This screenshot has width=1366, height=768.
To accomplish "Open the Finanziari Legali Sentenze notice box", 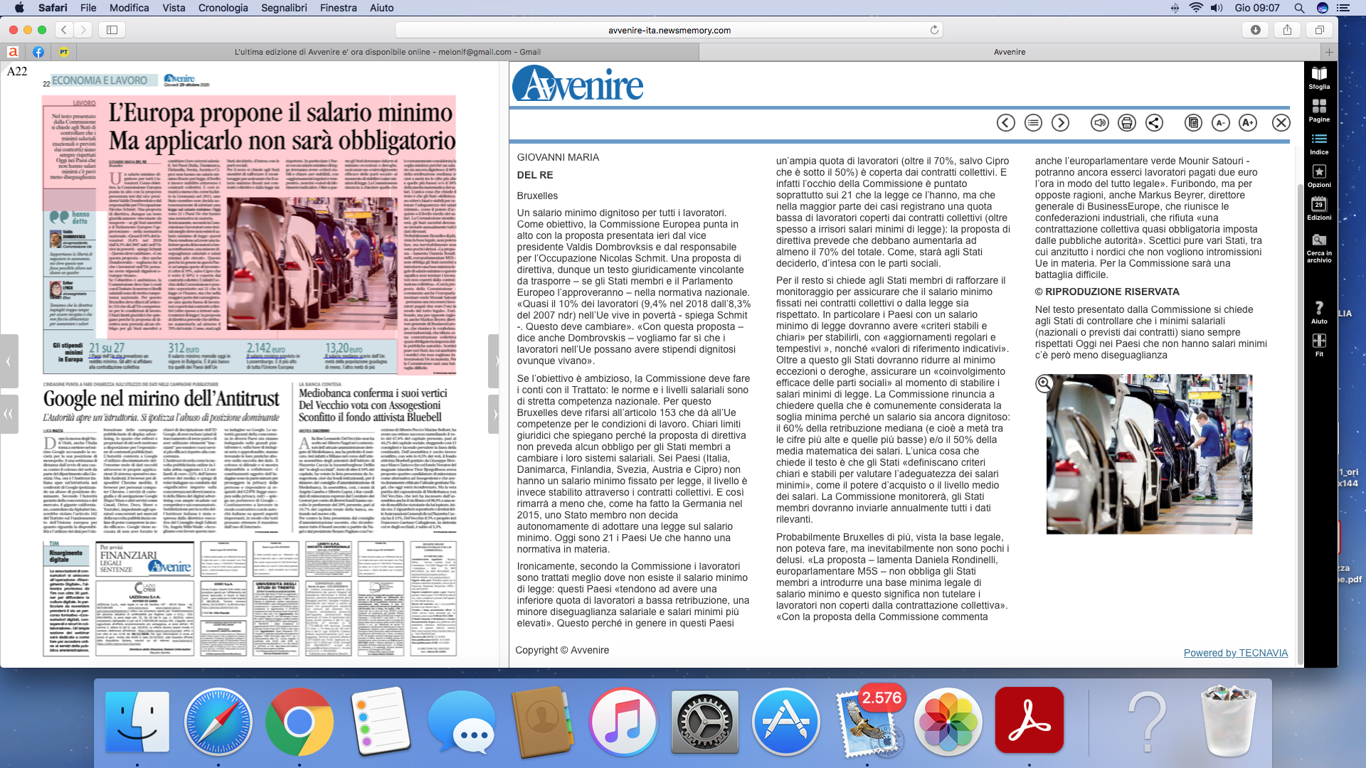I will 144,560.
